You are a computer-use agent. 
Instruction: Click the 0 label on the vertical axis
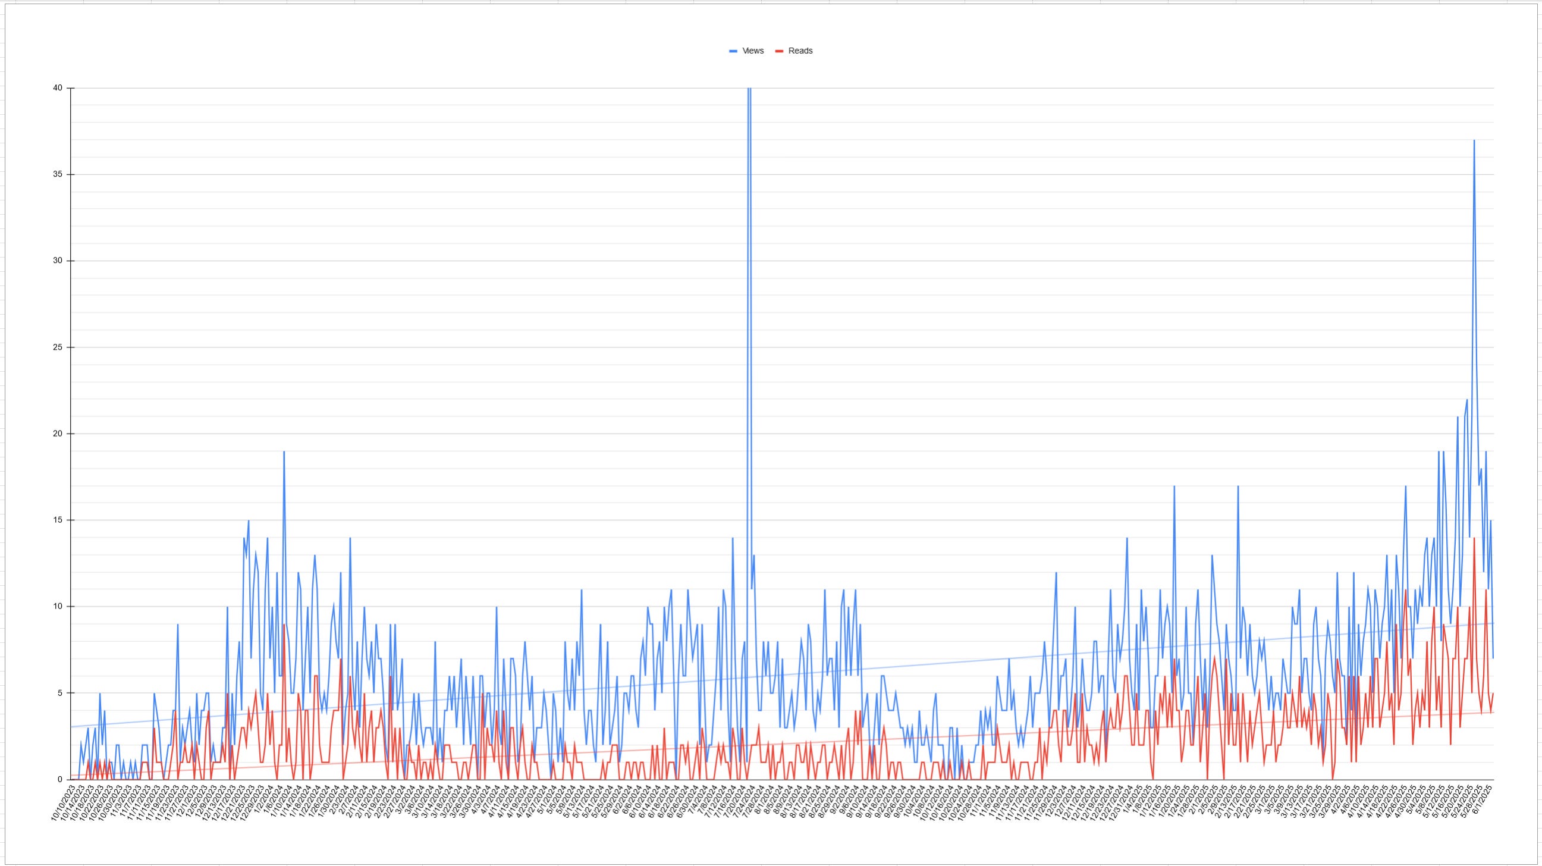pos(60,779)
